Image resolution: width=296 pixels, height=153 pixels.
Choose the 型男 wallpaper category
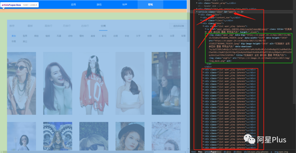[25, 36]
